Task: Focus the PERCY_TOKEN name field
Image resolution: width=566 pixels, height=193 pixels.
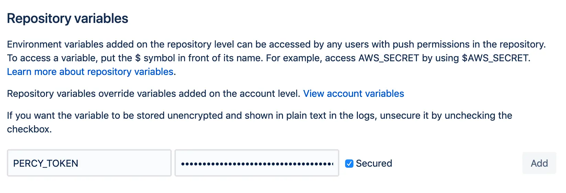Action: (89, 163)
